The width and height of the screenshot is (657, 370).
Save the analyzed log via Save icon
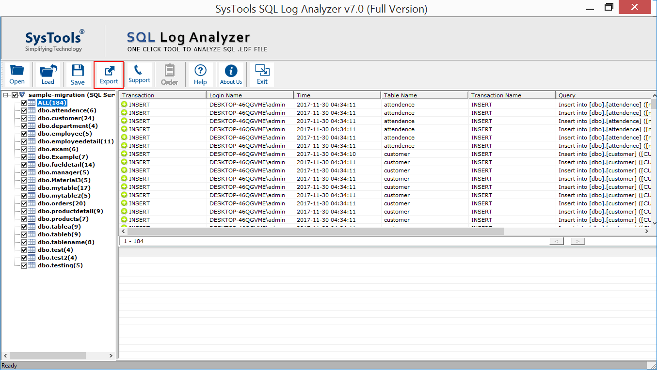[78, 74]
